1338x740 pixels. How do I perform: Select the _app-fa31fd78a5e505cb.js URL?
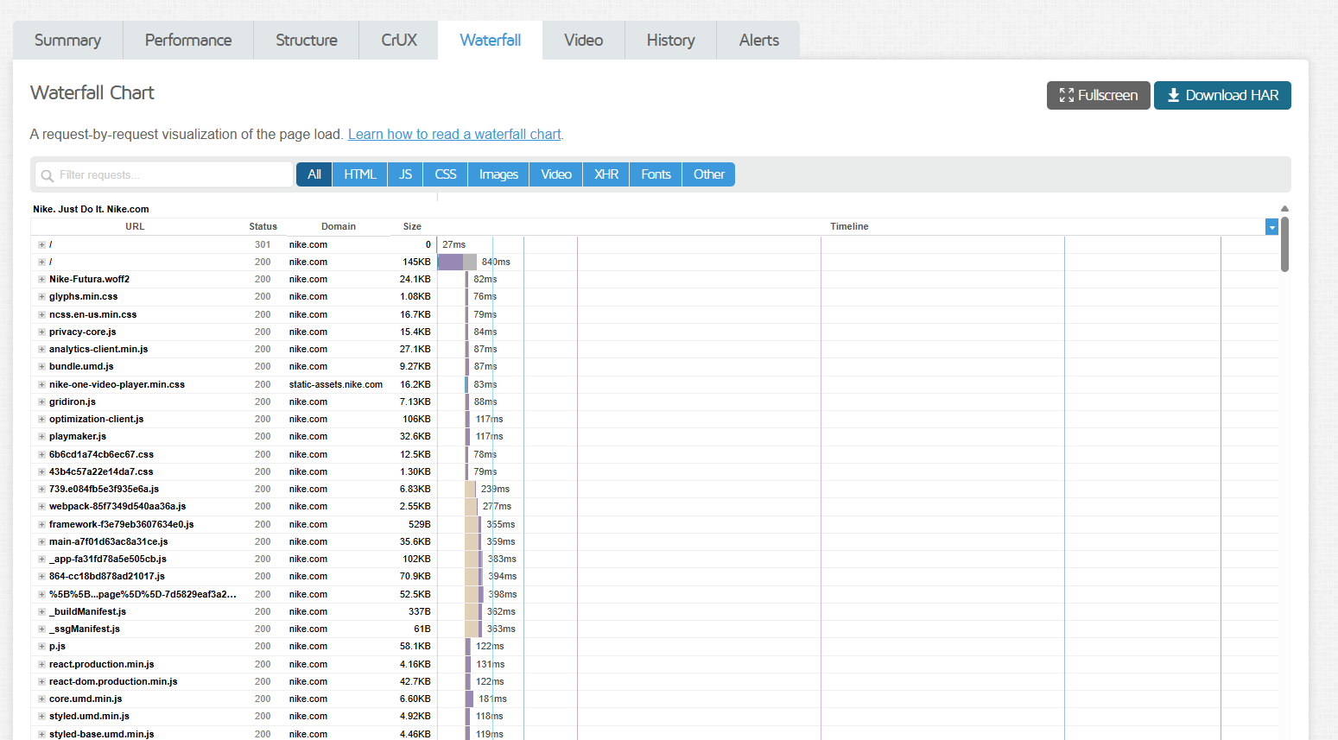(108, 560)
